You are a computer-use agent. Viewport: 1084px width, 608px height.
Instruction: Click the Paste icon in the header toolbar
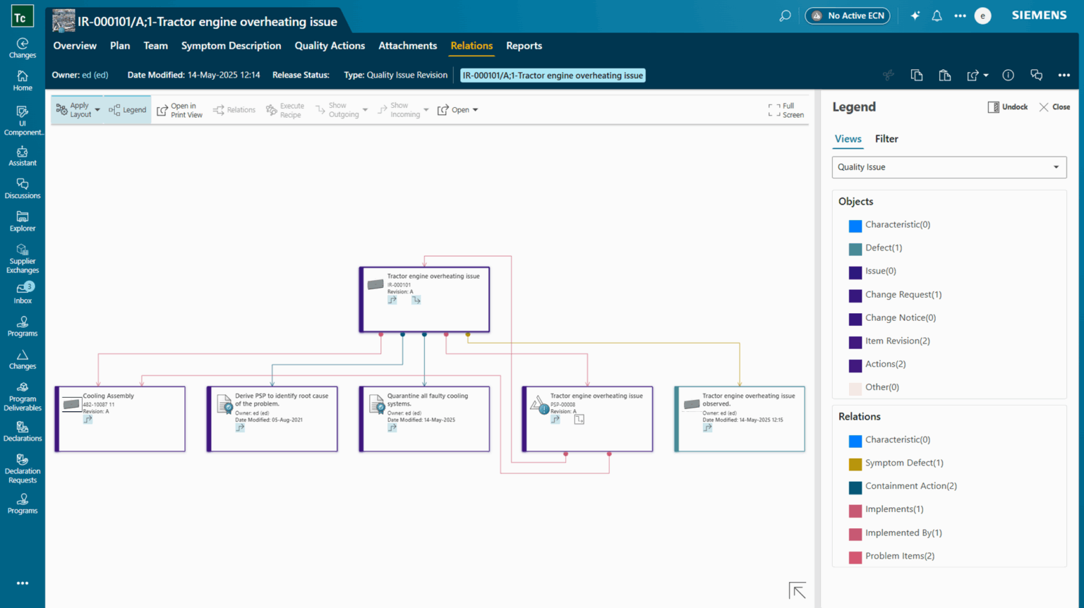click(x=945, y=75)
